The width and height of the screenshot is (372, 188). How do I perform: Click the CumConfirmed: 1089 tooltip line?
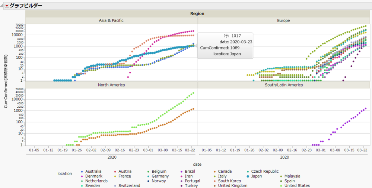220,48
